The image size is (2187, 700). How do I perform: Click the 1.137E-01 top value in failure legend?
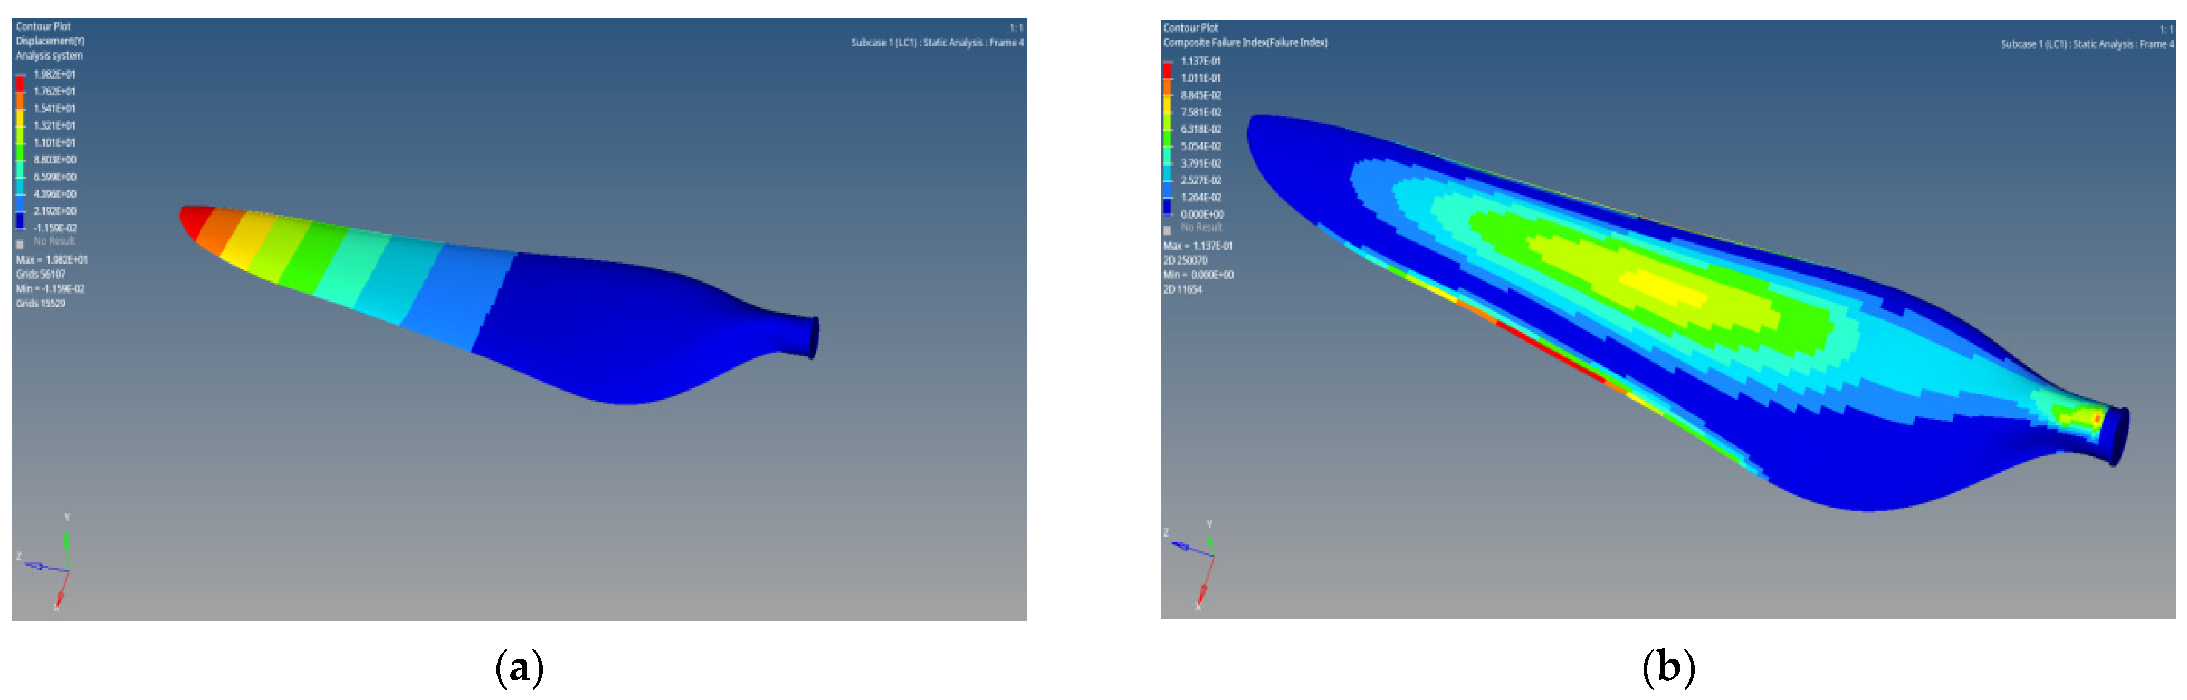tap(1200, 61)
